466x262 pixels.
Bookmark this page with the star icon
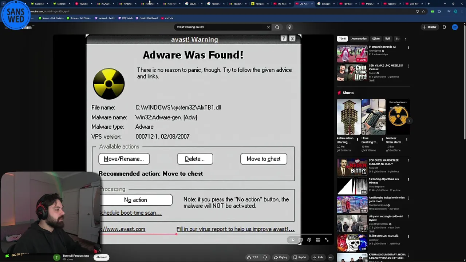pyautogui.click(x=423, y=11)
